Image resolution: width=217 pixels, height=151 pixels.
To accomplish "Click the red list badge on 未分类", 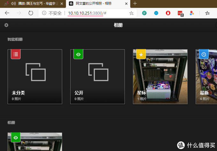I will pos(16,54).
